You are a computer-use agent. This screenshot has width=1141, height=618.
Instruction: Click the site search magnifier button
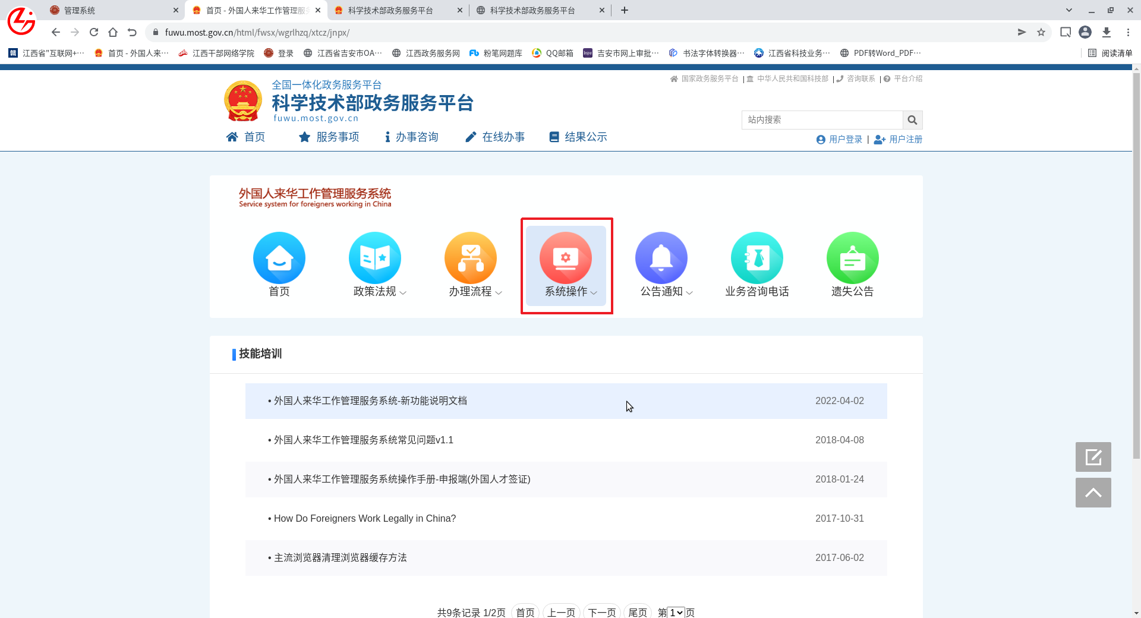tap(912, 120)
